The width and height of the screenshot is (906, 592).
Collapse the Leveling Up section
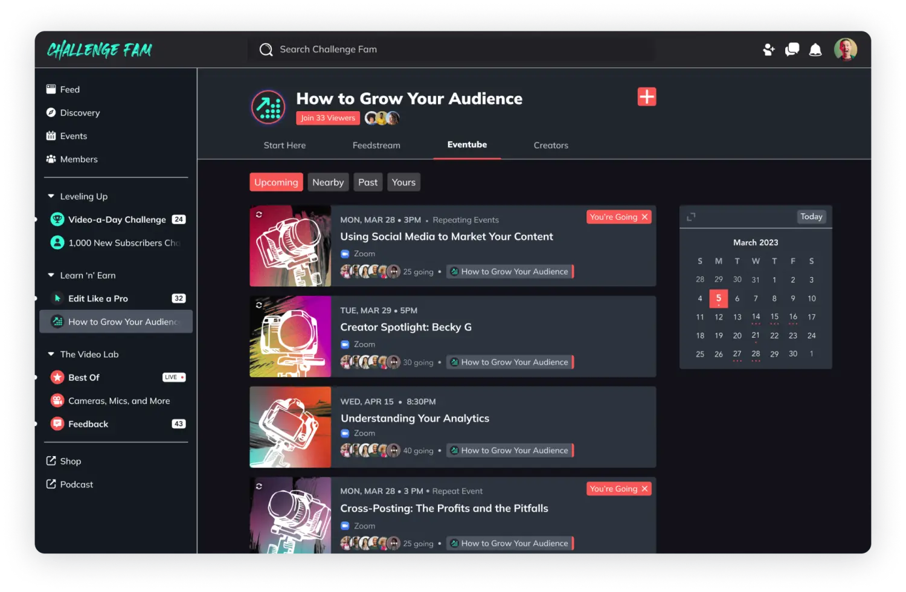[x=51, y=196]
